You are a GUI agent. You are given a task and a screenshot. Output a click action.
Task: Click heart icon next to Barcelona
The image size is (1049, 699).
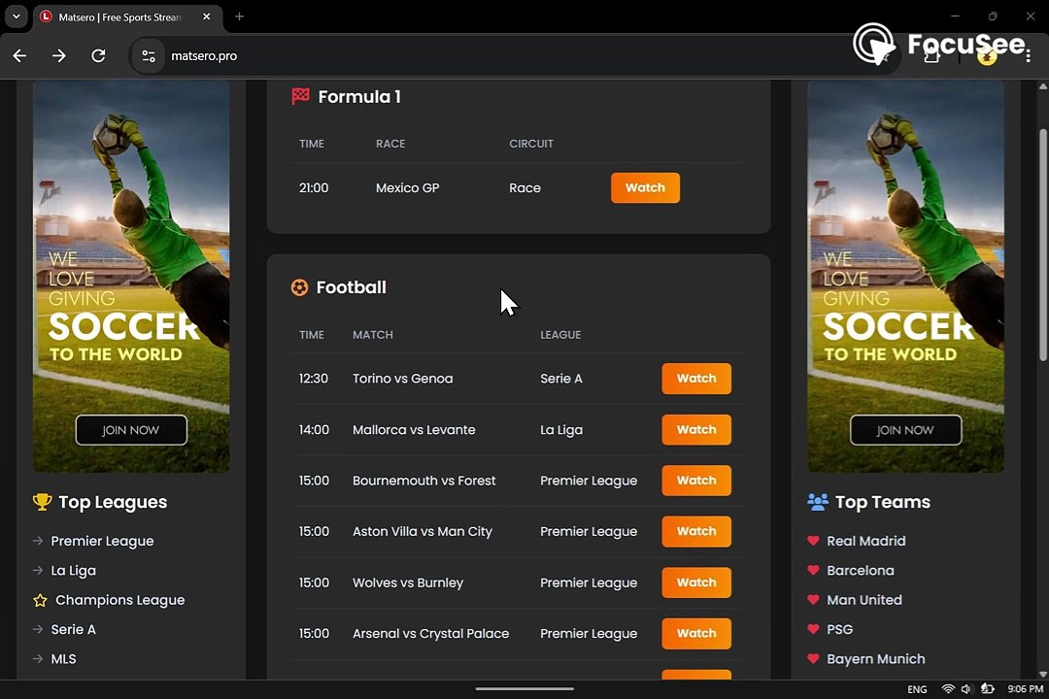(814, 570)
